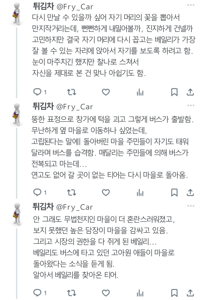
Task: Share the second tweet about the bus
Action: [190, 192]
